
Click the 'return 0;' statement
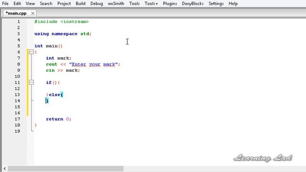click(59, 119)
